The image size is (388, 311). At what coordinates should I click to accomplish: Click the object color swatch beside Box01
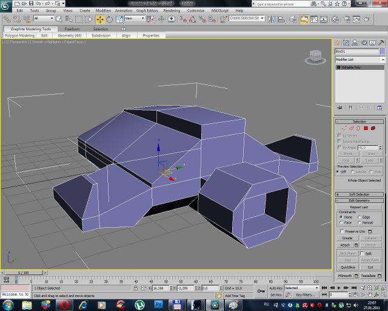click(x=382, y=52)
